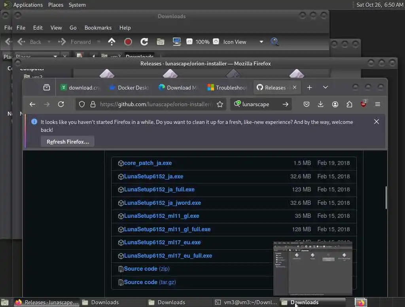Open the Firefox hamburger application menu

[x=378, y=104]
